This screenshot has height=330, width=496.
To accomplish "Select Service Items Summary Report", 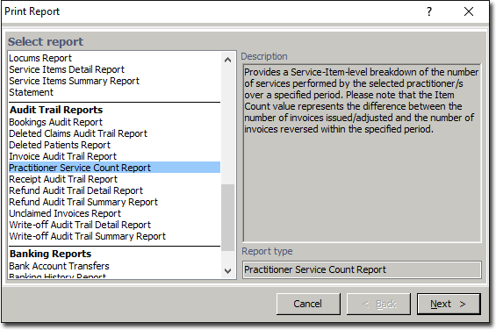I will 74,81.
